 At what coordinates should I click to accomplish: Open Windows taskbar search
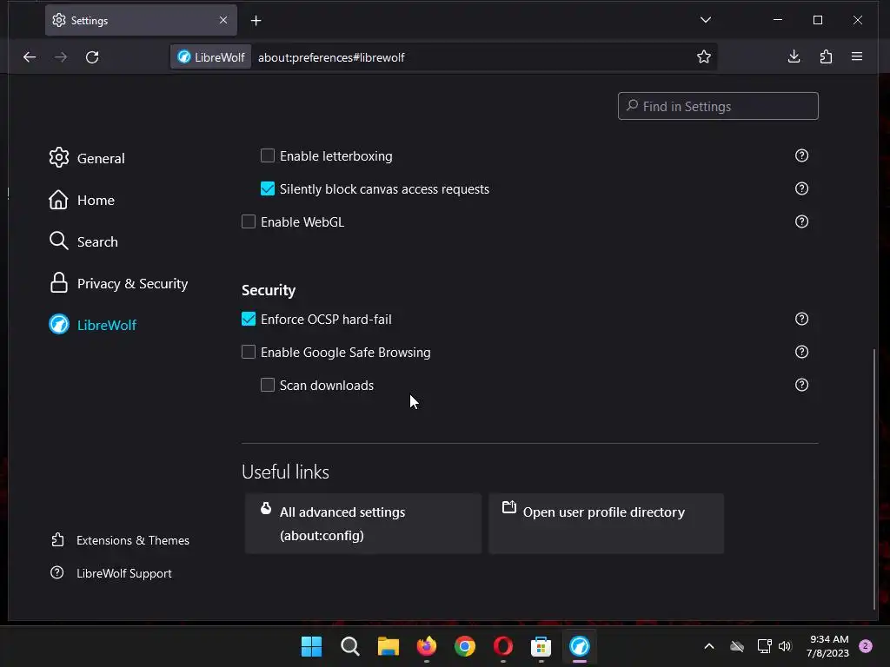point(349,646)
